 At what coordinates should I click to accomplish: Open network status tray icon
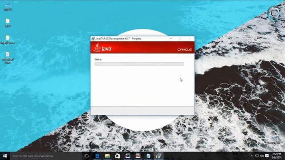(x=257, y=156)
